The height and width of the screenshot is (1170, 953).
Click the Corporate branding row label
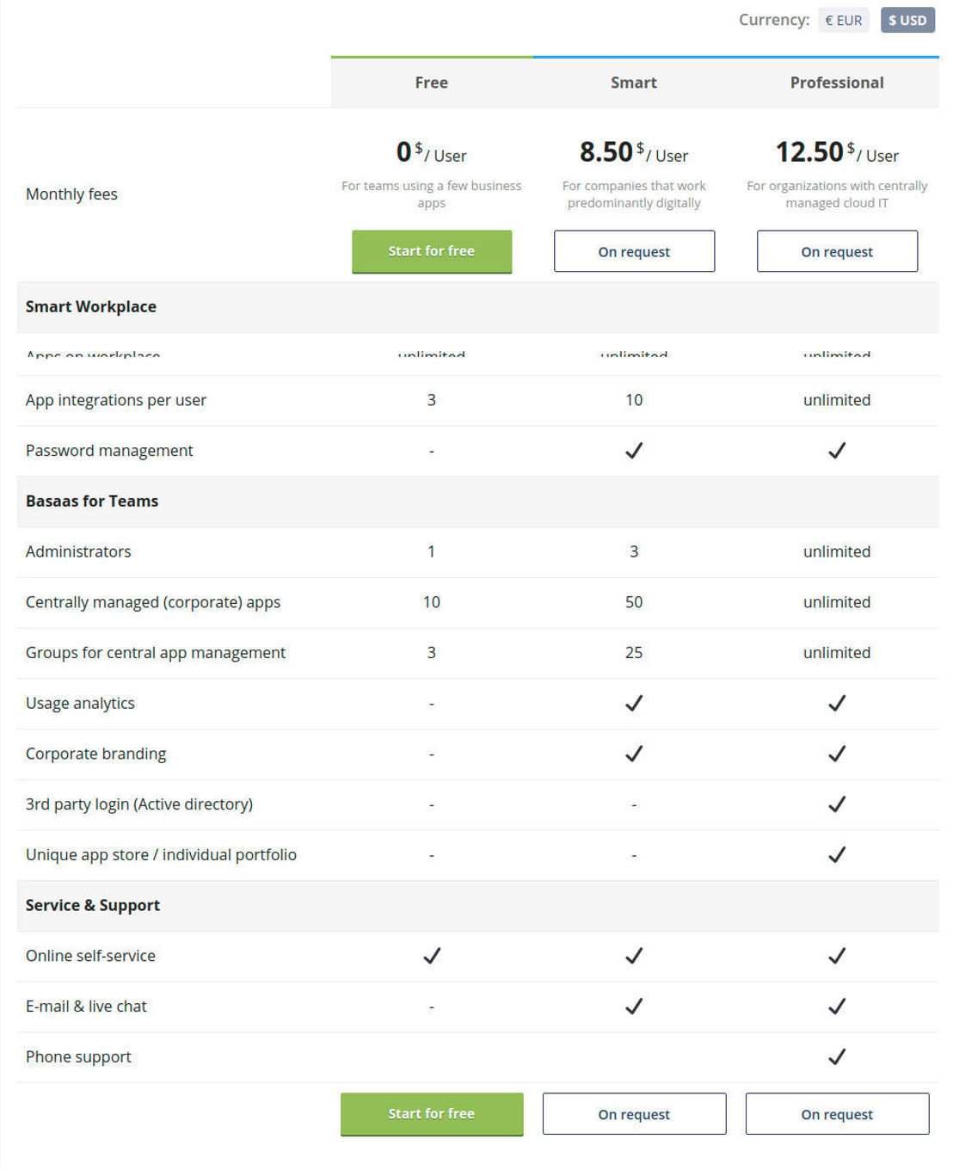click(x=96, y=754)
